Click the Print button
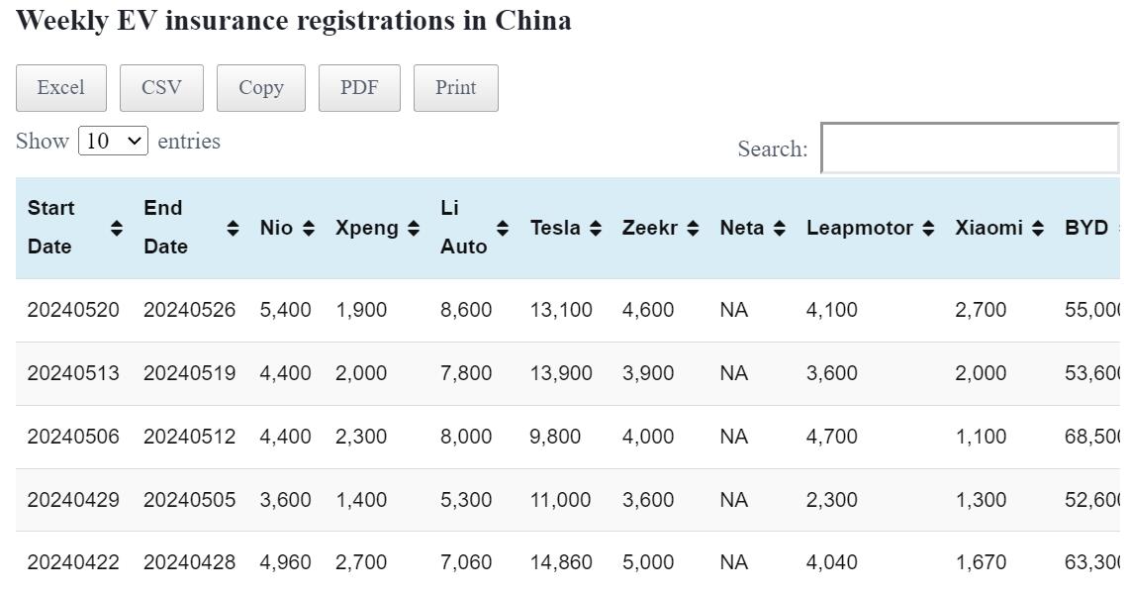This screenshot has height=594, width=1128. pos(455,88)
